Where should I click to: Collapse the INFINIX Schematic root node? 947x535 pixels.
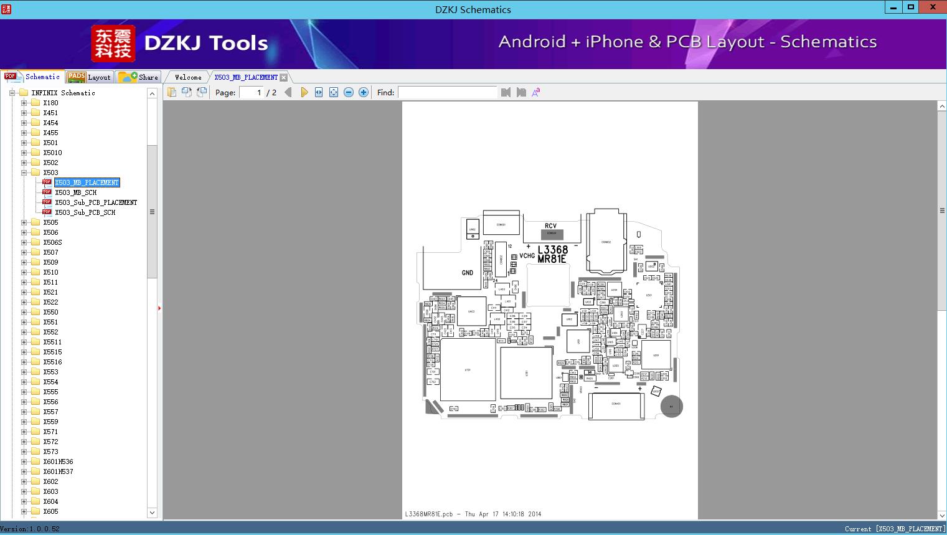tap(12, 93)
